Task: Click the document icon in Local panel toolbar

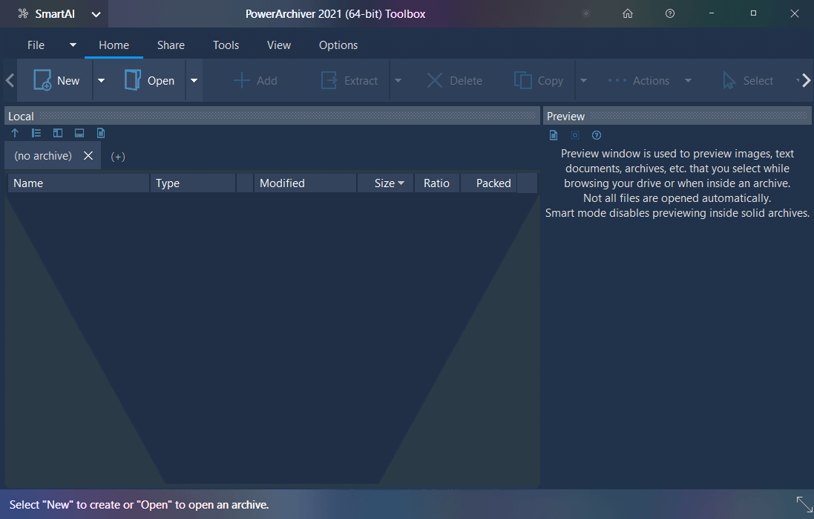Action: coord(101,133)
